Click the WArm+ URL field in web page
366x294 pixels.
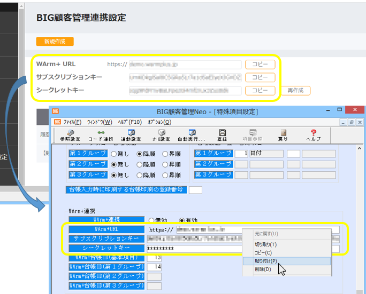click(x=185, y=65)
